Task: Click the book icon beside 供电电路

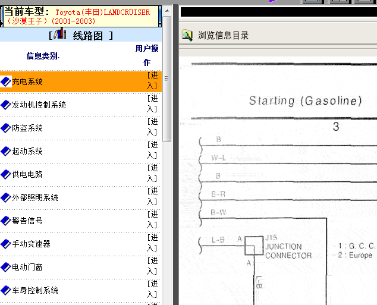Action: [6, 174]
